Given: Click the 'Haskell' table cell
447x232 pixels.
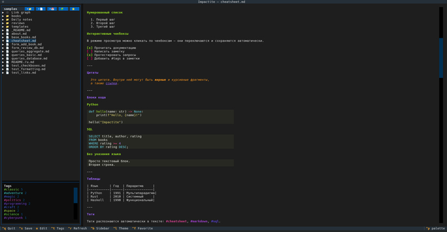Looking at the screenshot, I should coord(97,200).
